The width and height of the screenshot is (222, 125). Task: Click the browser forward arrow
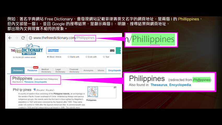click(16, 38)
